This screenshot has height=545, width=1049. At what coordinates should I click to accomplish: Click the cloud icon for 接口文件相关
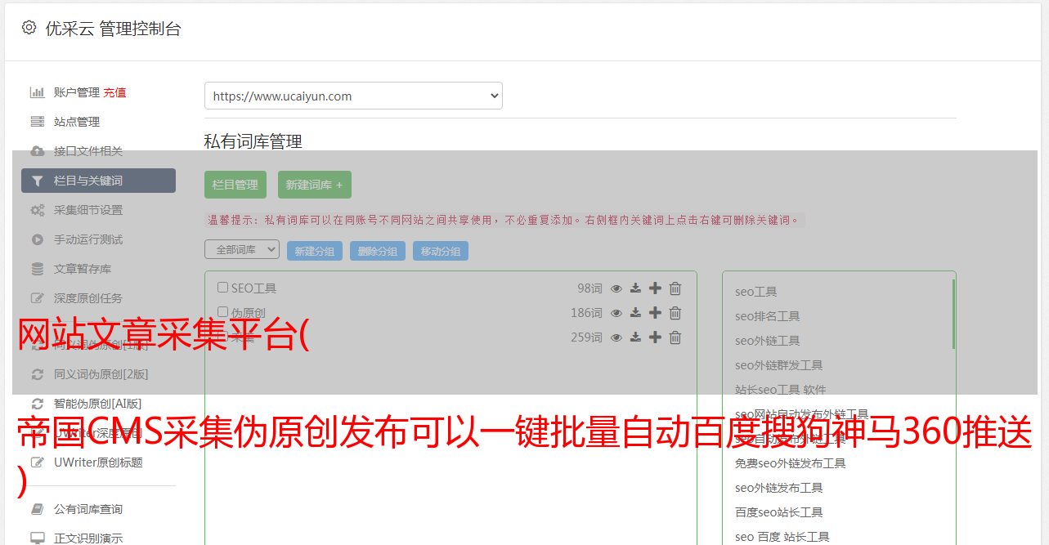click(x=37, y=151)
